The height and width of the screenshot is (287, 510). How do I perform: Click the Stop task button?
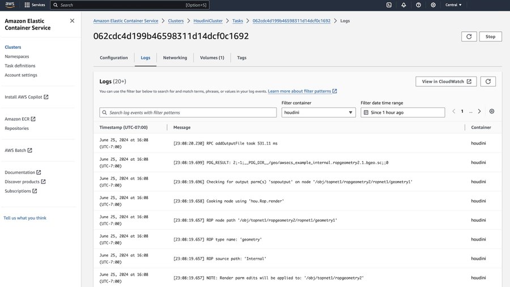pyautogui.click(x=491, y=36)
